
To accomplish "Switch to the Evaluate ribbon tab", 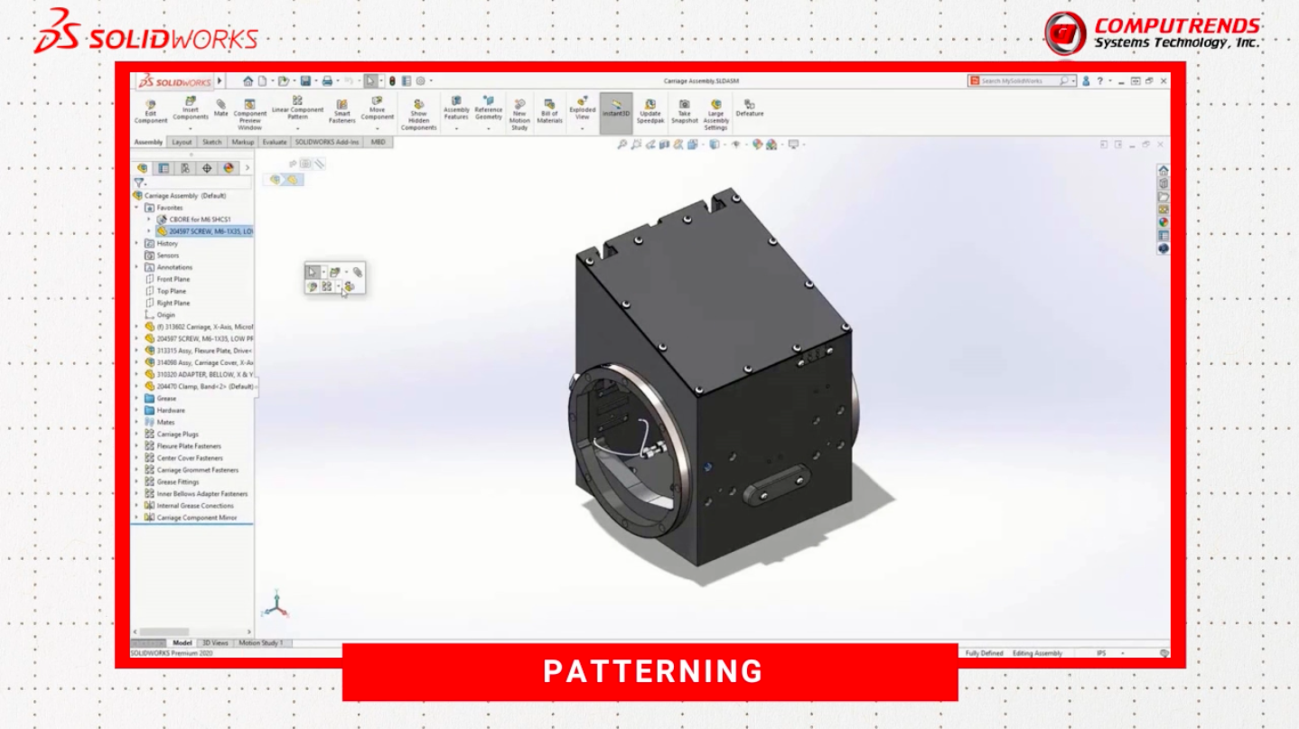I will pos(275,142).
